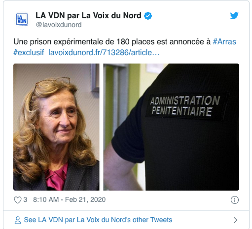The width and height of the screenshot is (252, 229).
Task: Open the tweet info icon
Action: pyautogui.click(x=235, y=200)
